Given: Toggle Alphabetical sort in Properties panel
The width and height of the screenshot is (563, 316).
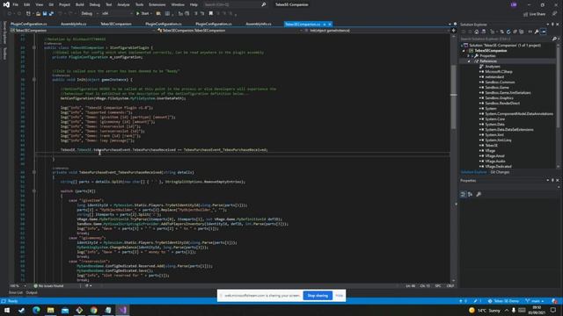Looking at the screenshot, I should click(470, 194).
